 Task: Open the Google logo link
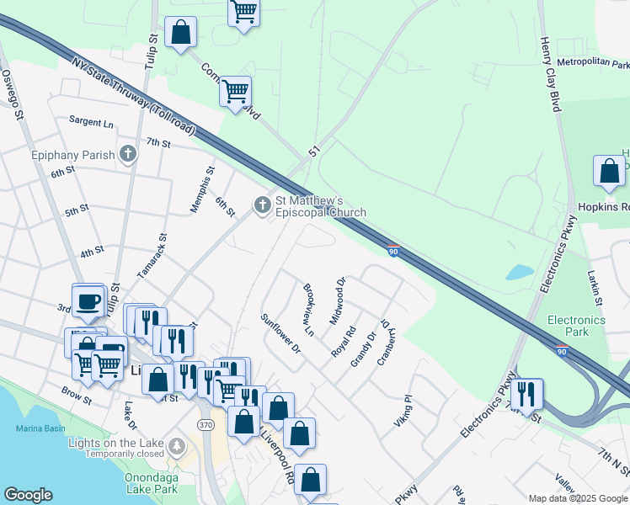(28, 495)
